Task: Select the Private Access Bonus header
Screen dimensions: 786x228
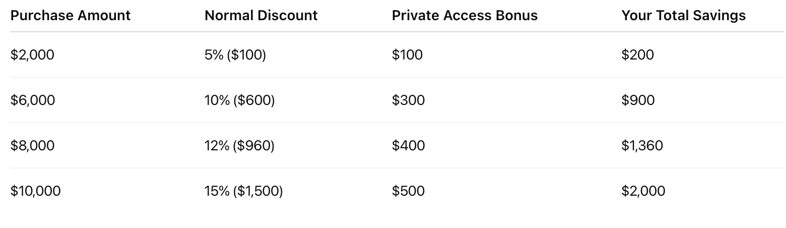Action: click(x=465, y=16)
